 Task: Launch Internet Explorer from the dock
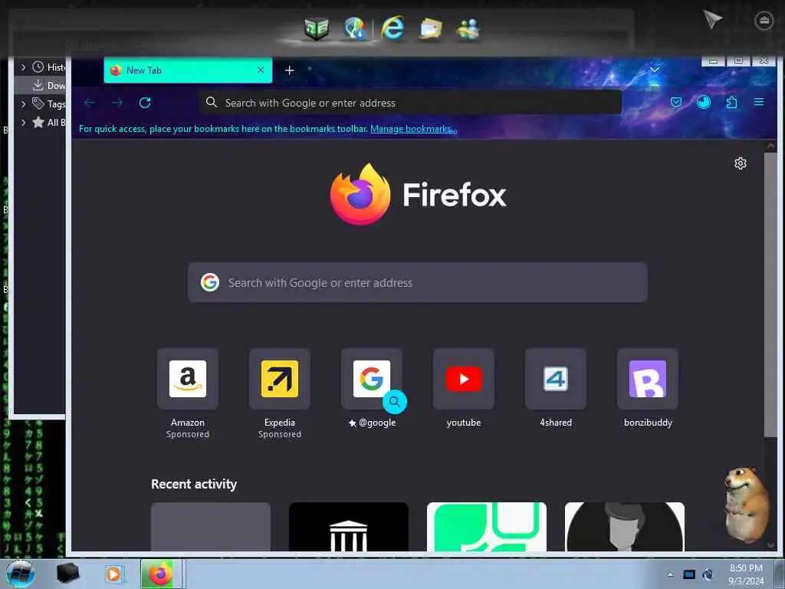click(392, 28)
